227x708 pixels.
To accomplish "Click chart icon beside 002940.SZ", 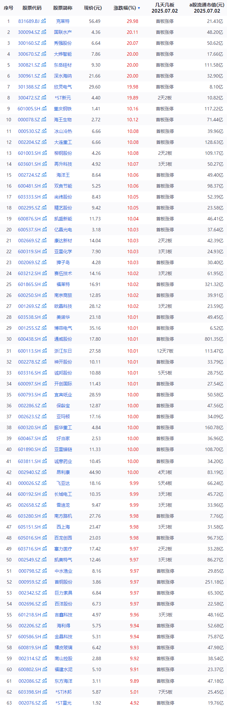I will (x=44, y=472).
